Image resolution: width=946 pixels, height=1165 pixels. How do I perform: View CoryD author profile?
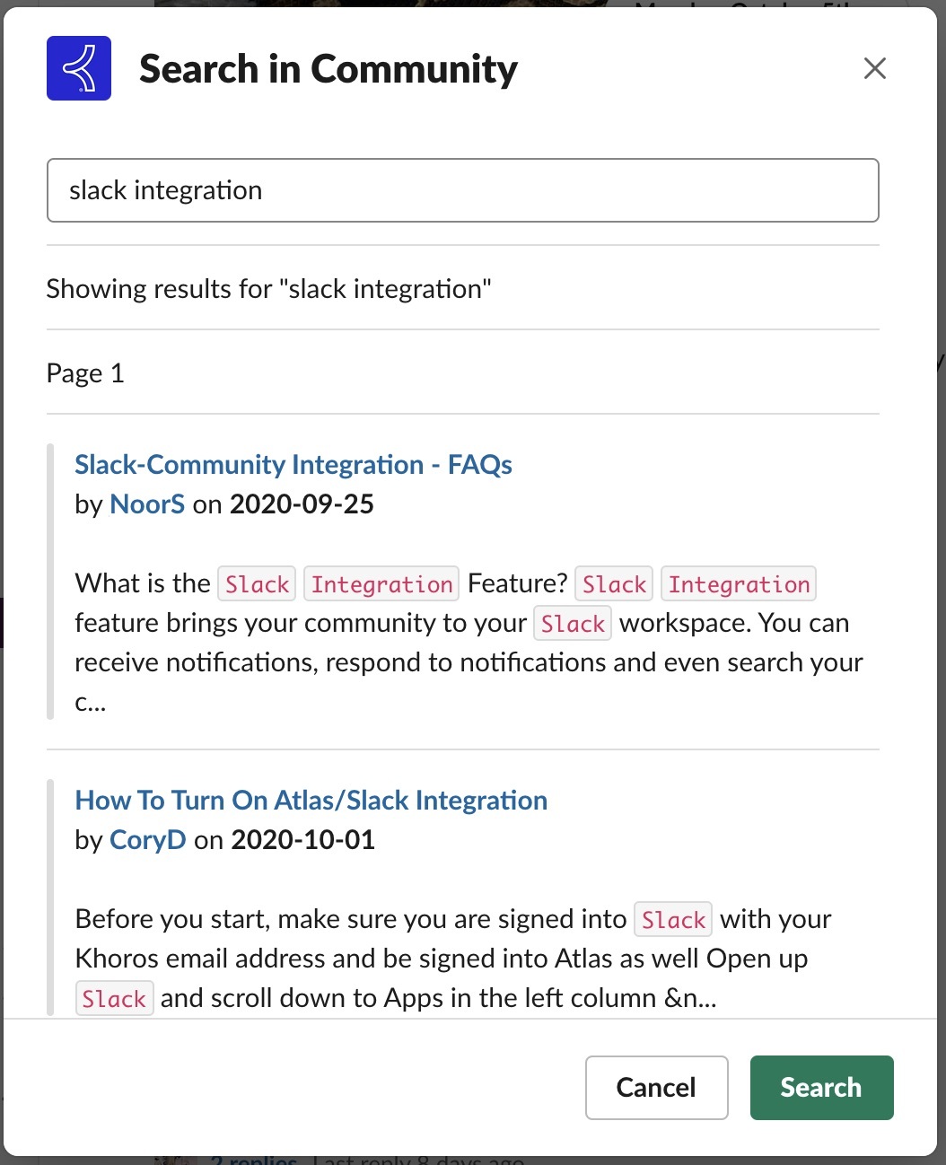[x=148, y=840]
